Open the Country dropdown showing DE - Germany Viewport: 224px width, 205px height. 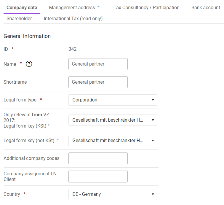113,194
